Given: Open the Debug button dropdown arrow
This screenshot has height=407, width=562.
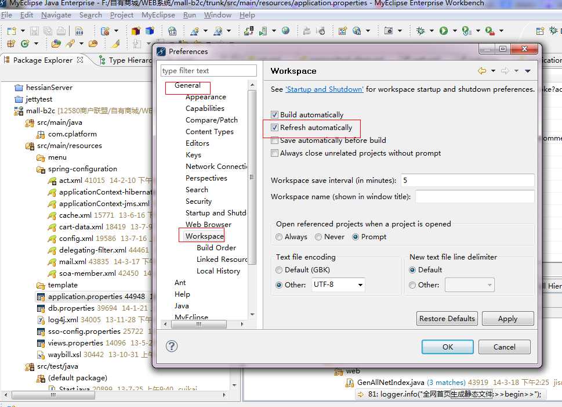Looking at the screenshot, I should coord(432,31).
